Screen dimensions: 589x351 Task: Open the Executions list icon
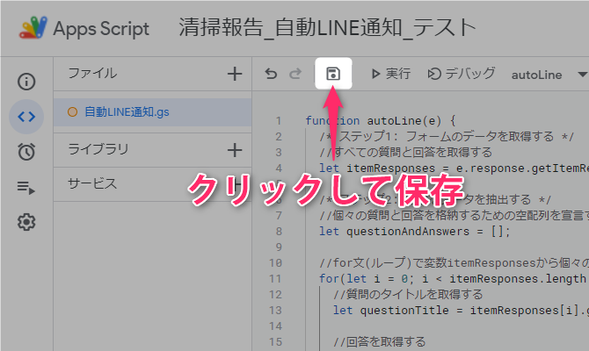(x=26, y=187)
